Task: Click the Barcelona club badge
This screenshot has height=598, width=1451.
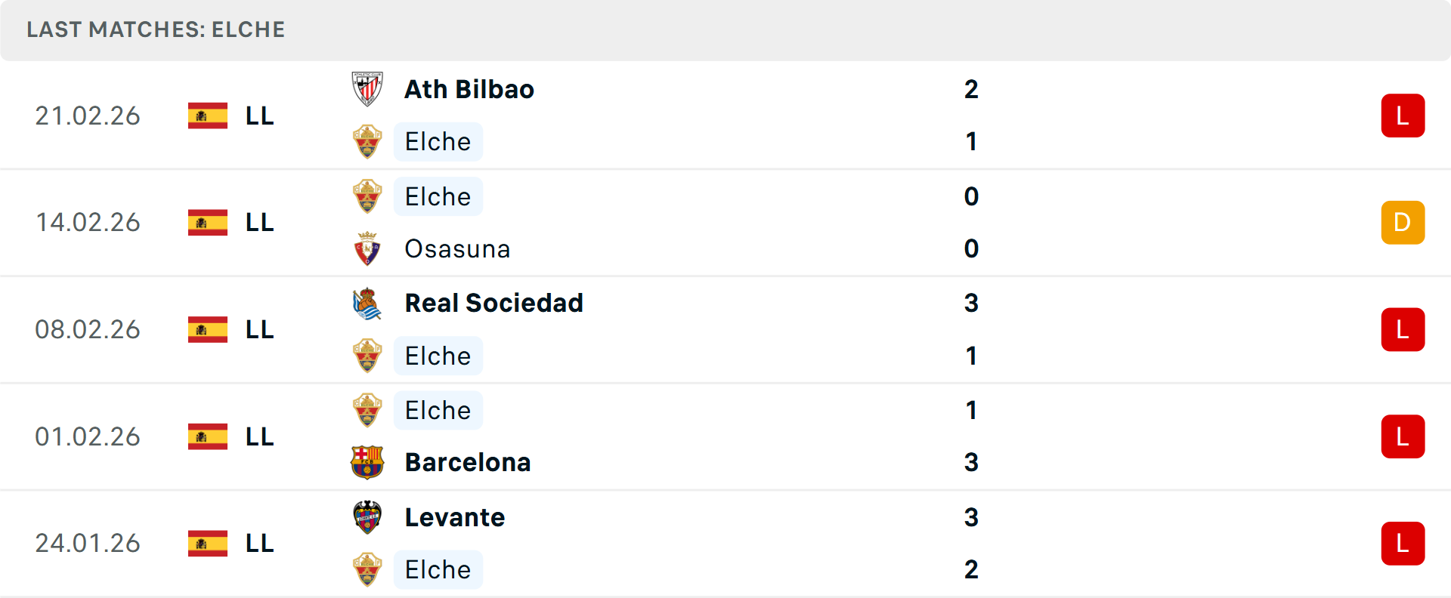Action: coord(367,462)
